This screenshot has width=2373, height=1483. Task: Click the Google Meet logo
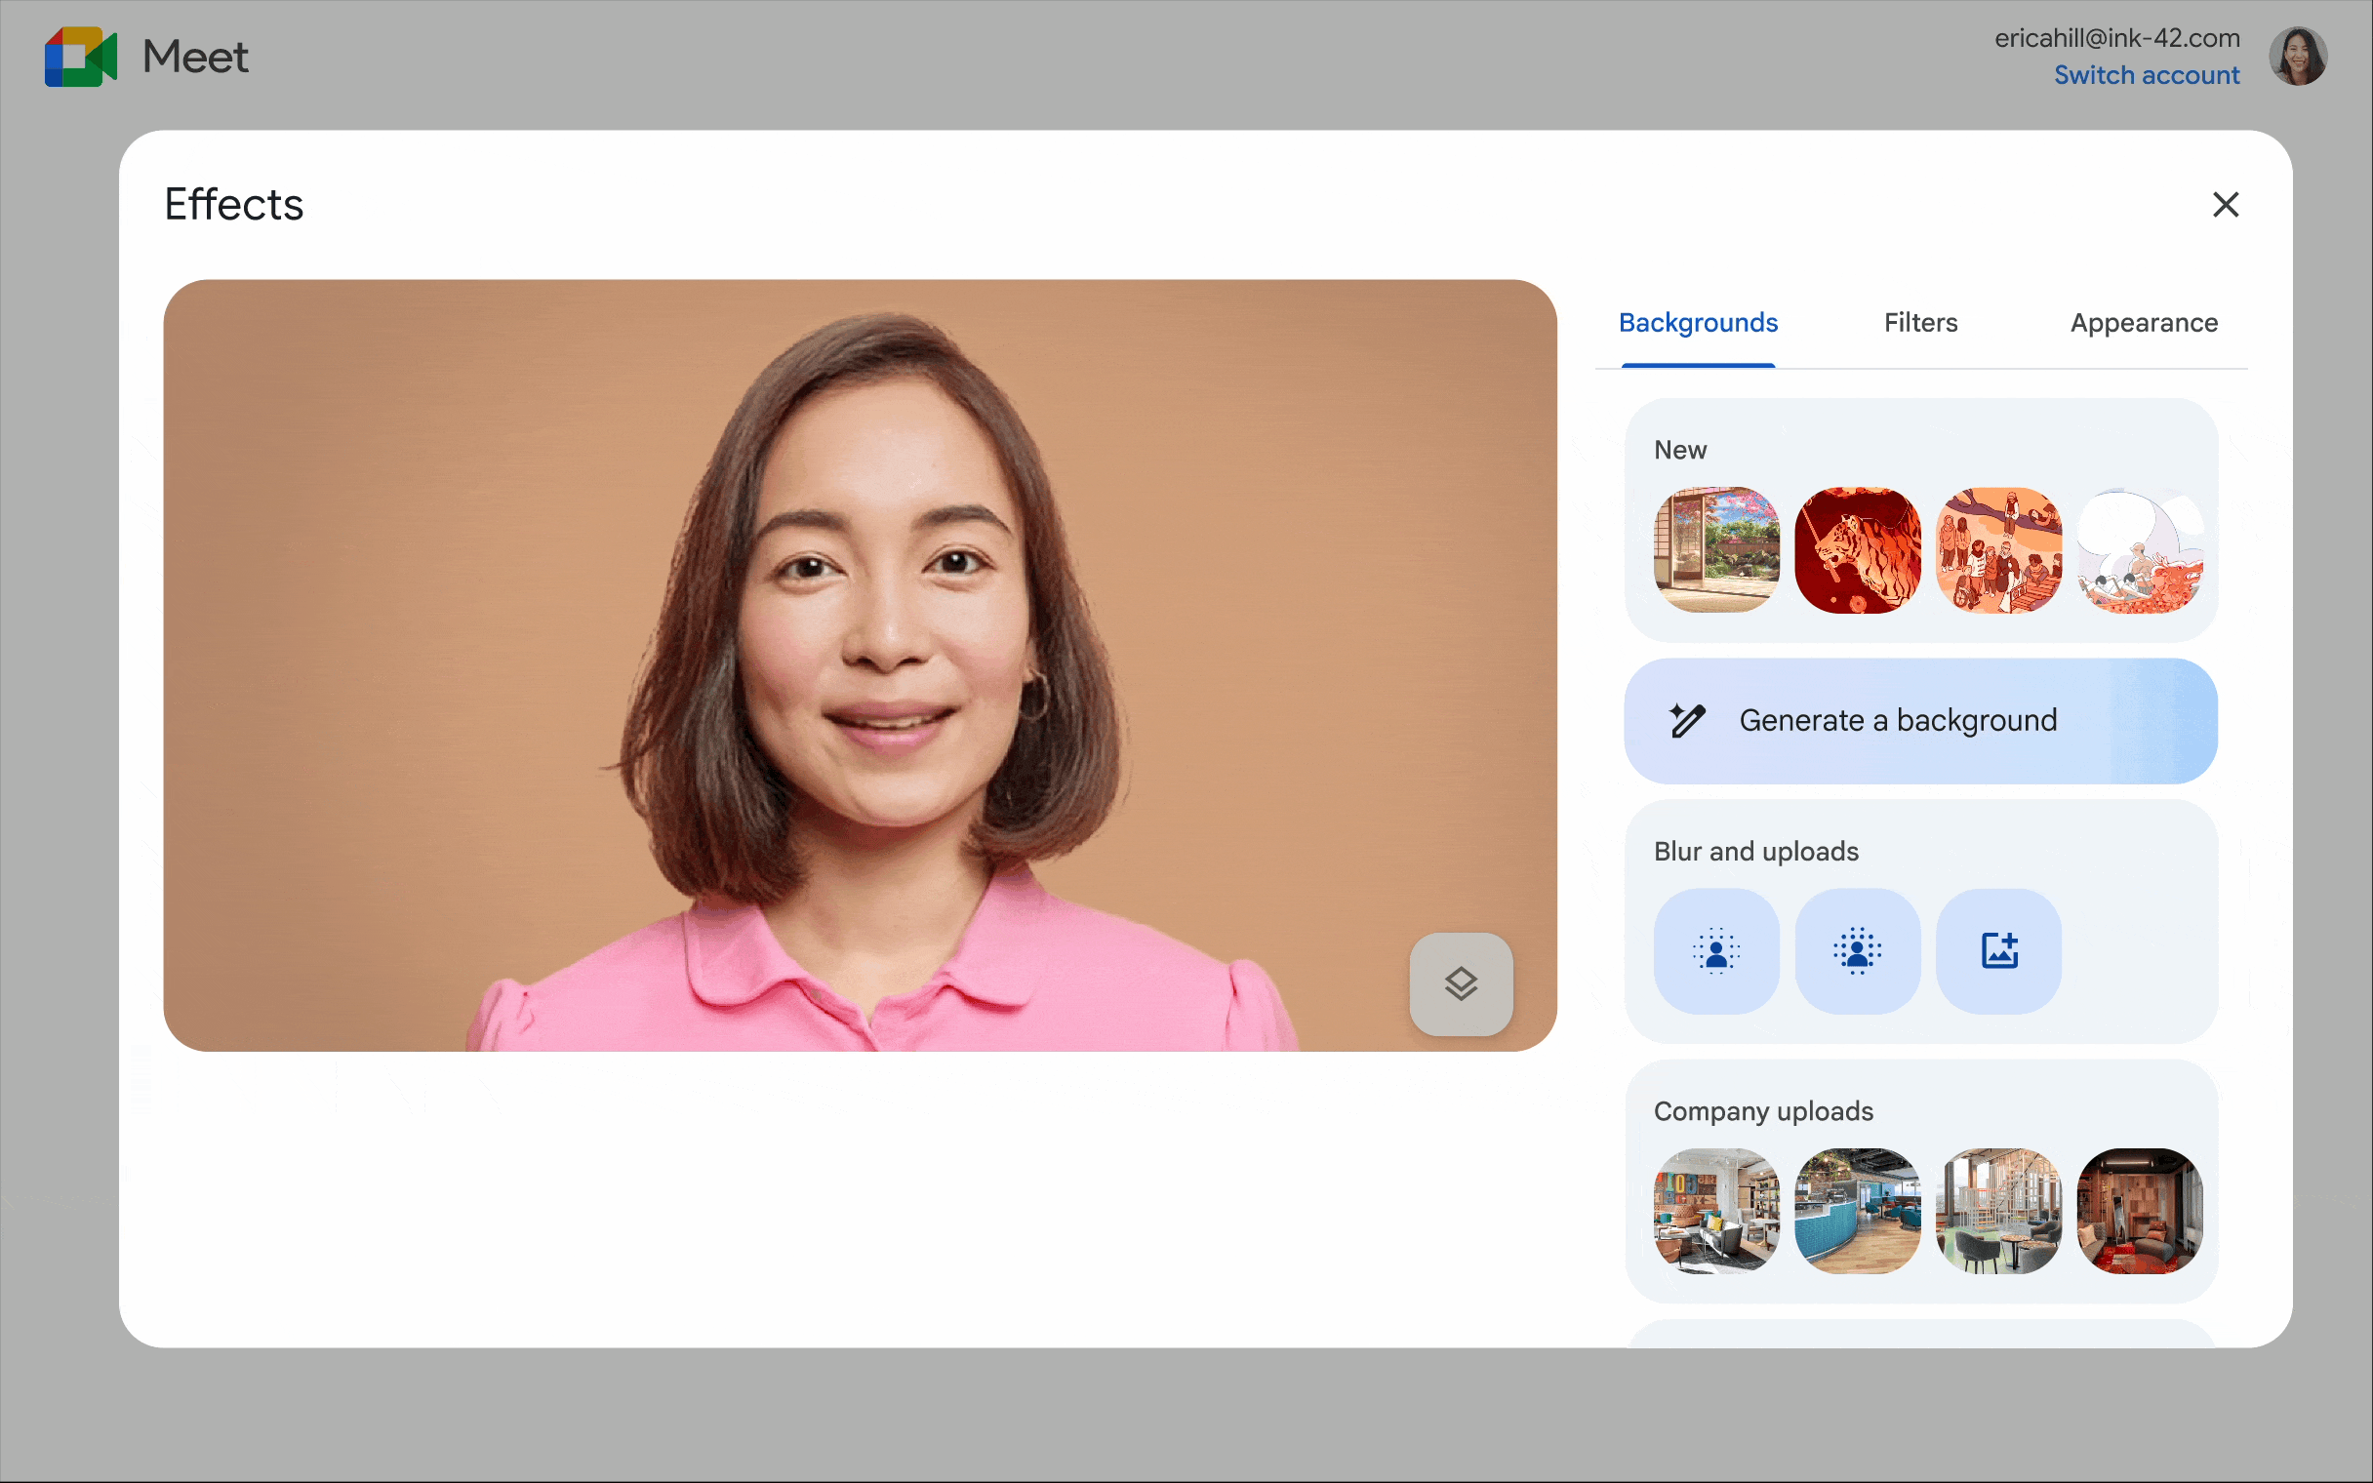click(81, 57)
